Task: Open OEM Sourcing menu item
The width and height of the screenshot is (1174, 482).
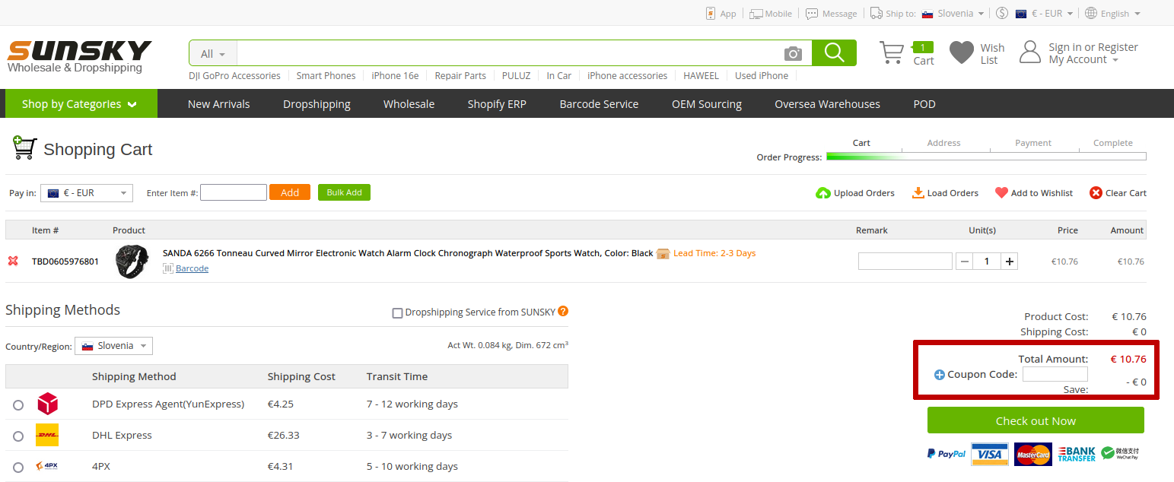Action: [707, 104]
